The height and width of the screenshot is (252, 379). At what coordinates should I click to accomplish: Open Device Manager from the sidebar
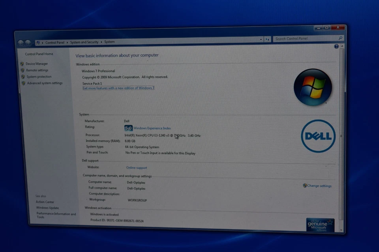(x=36, y=63)
